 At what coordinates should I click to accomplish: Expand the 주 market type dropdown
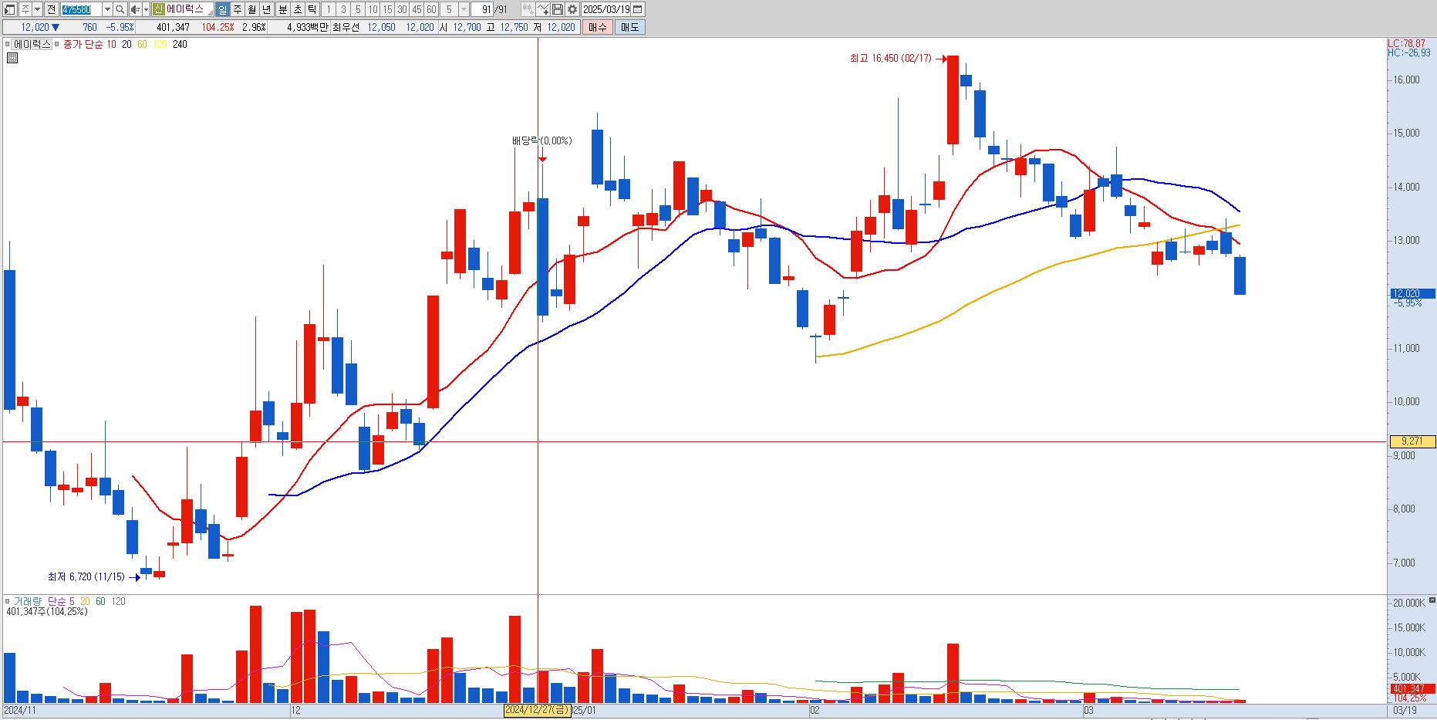(36, 9)
